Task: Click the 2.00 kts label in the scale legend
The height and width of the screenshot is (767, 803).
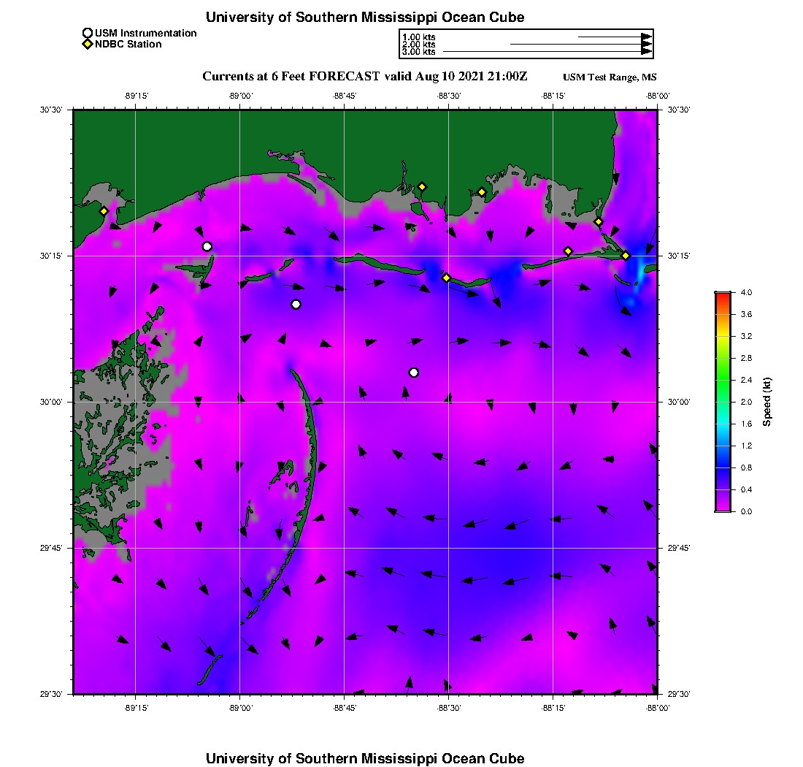Action: tap(419, 45)
